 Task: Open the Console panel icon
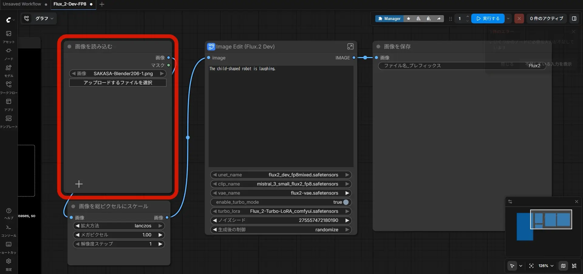click(9, 227)
